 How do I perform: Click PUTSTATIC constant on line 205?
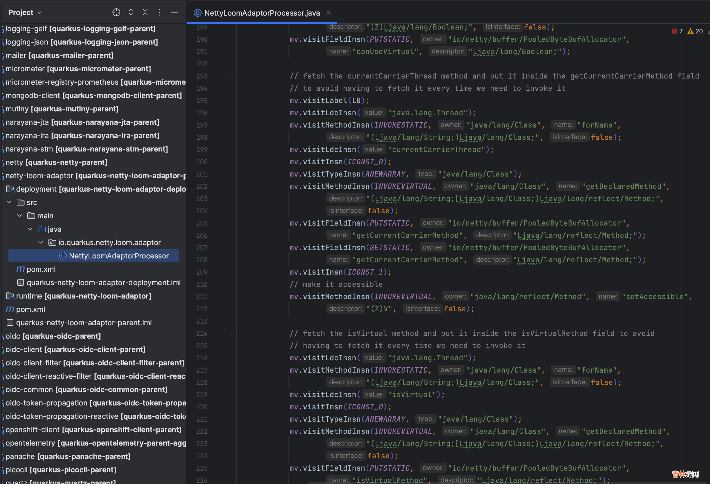tap(390, 223)
